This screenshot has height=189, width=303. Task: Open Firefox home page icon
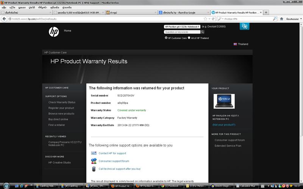[x=281, y=19]
